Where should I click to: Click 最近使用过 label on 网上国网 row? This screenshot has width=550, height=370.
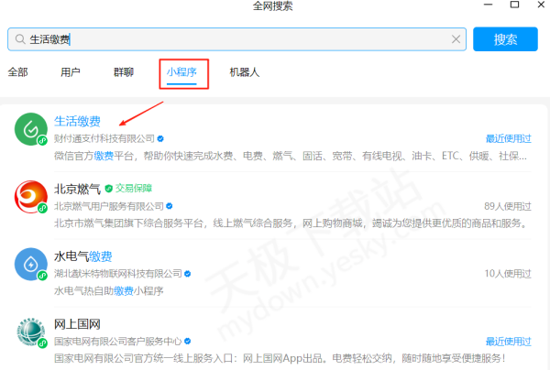pos(508,342)
